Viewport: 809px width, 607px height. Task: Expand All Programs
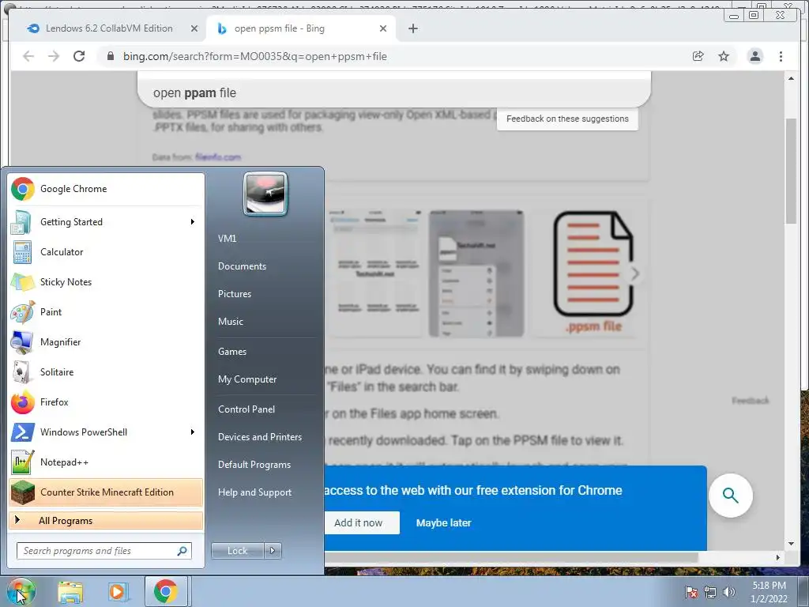pos(106,521)
